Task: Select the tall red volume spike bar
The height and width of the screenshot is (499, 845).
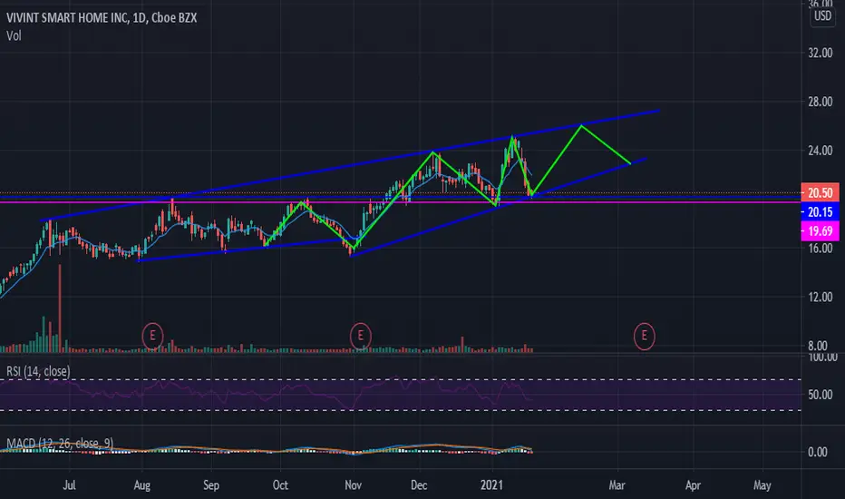Action: point(60,308)
